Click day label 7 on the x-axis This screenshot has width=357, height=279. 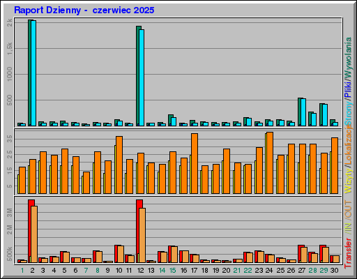(x=86, y=271)
